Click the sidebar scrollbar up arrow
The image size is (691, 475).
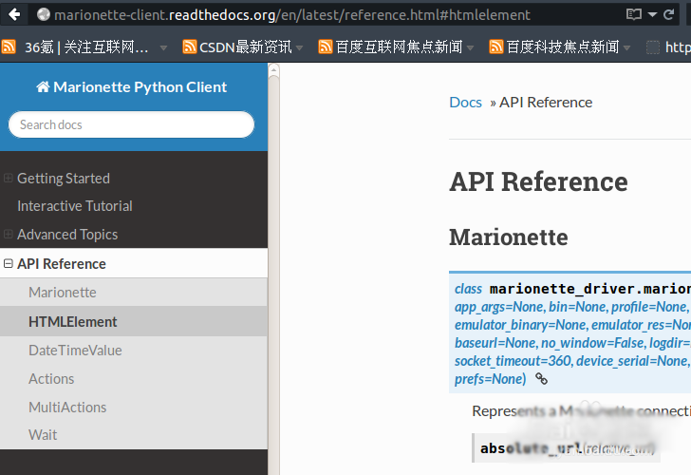coord(273,69)
